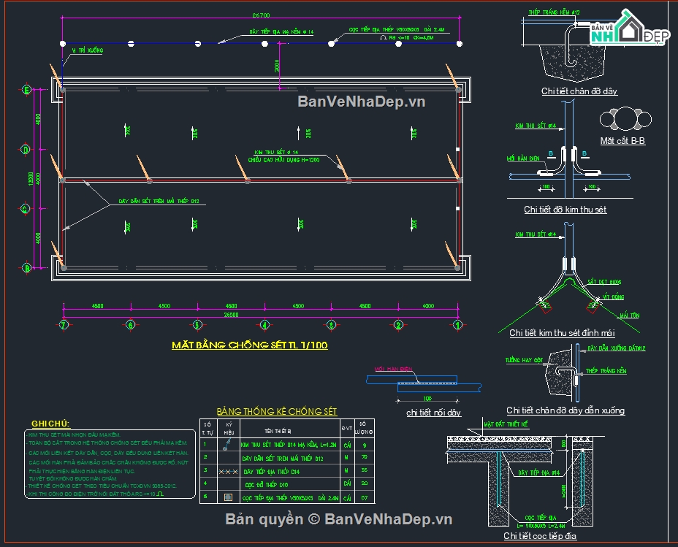This screenshot has height=547, width=678.
Task: Click the Mặt cắt B-B section circles
Action: [x=625, y=118]
